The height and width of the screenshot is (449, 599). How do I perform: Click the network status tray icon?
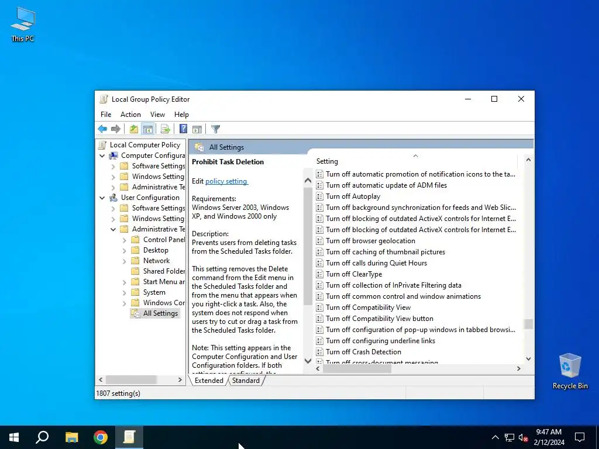510,437
